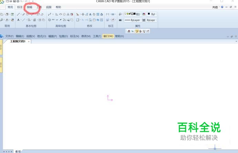Screen dimensions: 238x153
Task: Open the Layer settings icon in 属性
Action: click(120, 14)
